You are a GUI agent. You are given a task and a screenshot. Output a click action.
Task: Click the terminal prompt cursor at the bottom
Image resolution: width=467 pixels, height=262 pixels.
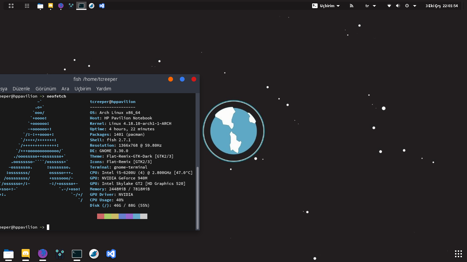click(x=48, y=227)
